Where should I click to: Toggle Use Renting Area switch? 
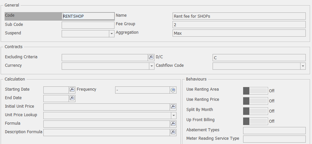[256, 91]
